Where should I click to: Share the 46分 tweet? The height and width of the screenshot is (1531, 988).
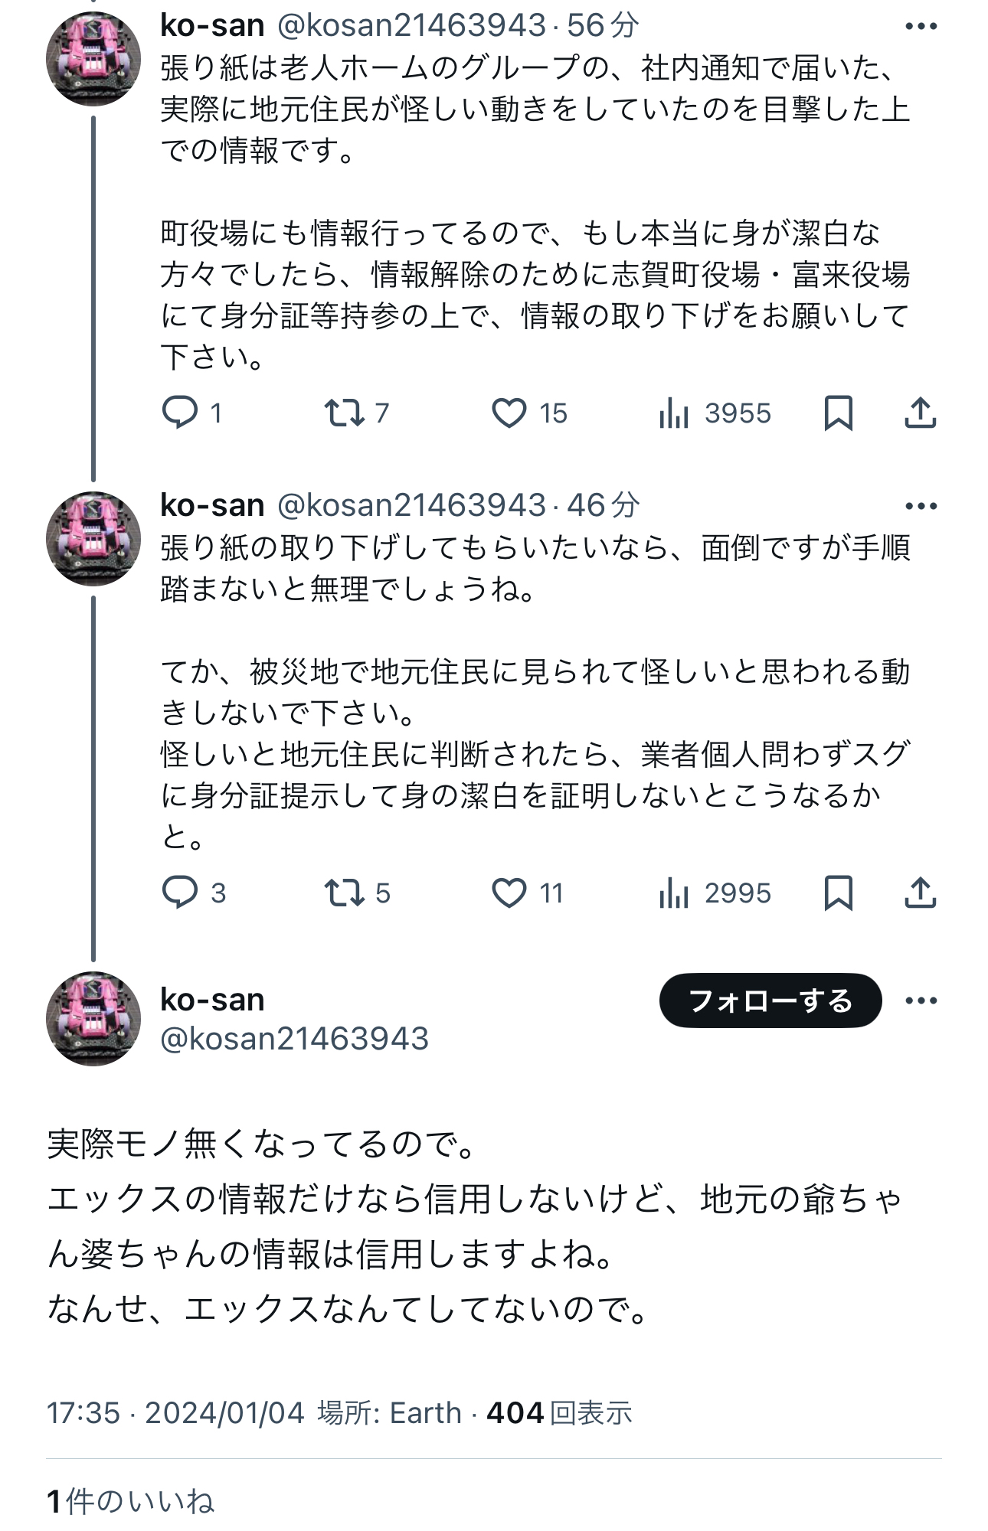tap(920, 893)
